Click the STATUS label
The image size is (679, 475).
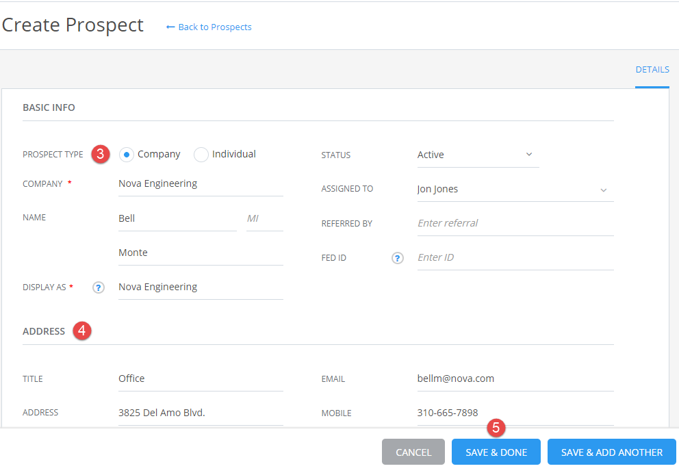pyautogui.click(x=335, y=155)
